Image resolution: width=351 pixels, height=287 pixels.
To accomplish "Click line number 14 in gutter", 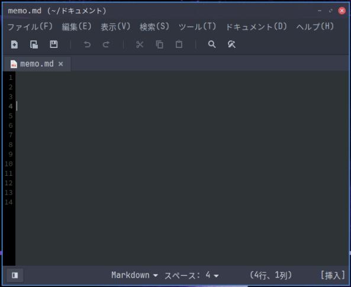I will (x=8, y=202).
